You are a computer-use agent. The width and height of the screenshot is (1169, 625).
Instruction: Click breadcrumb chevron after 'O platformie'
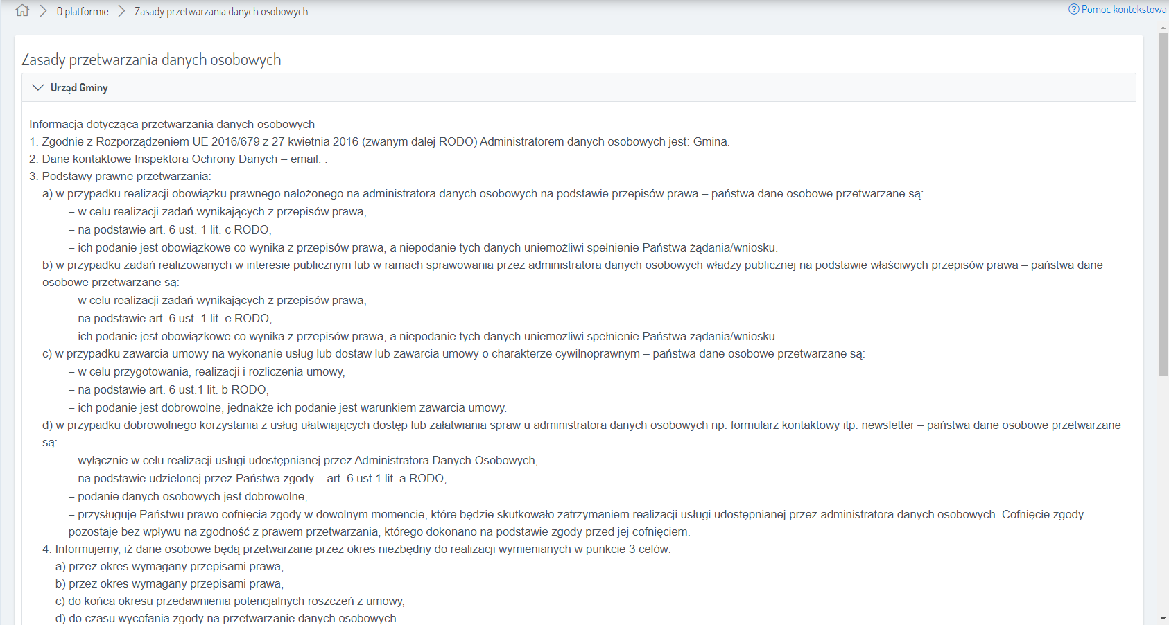121,11
